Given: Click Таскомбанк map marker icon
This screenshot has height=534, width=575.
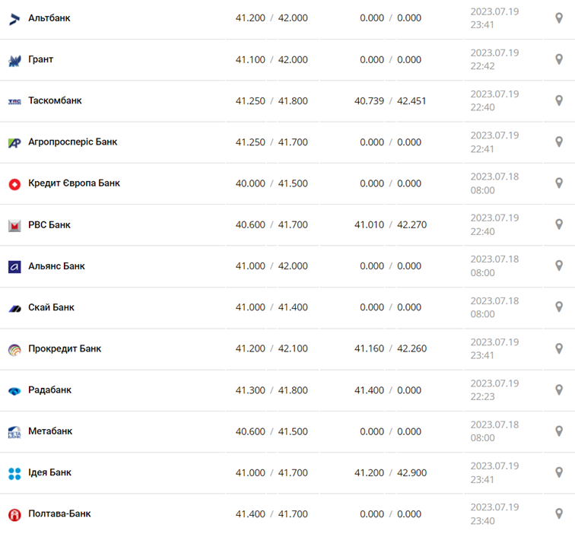Looking at the screenshot, I should 559,100.
